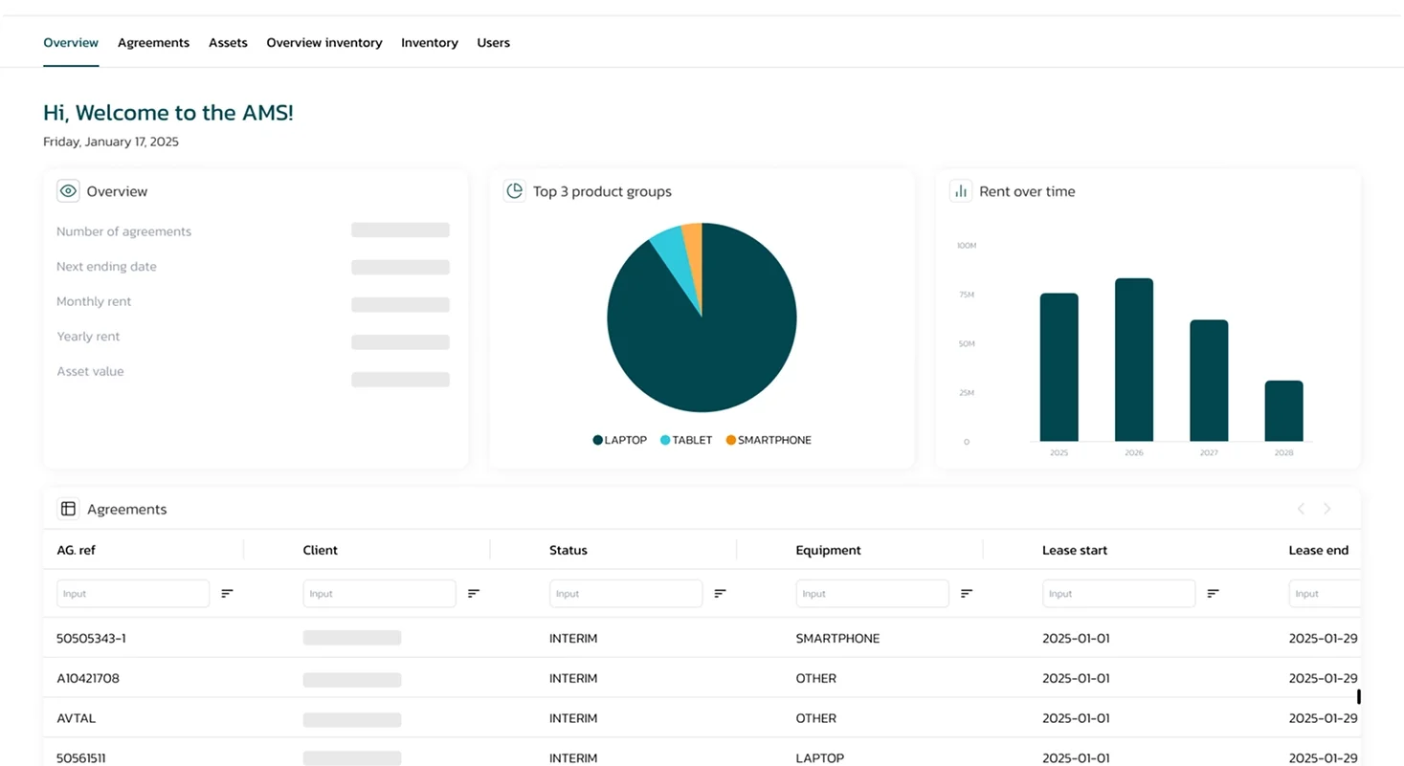The width and height of the screenshot is (1404, 766).
Task: Open filter options icon for Status column
Action: [720, 594]
